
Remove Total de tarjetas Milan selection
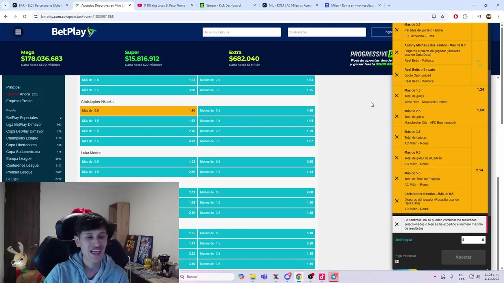(x=397, y=137)
